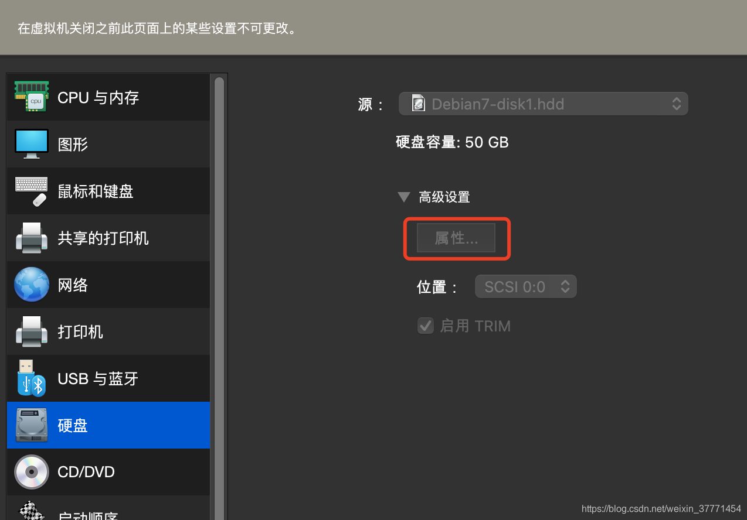Click the 属性... button

(x=456, y=238)
